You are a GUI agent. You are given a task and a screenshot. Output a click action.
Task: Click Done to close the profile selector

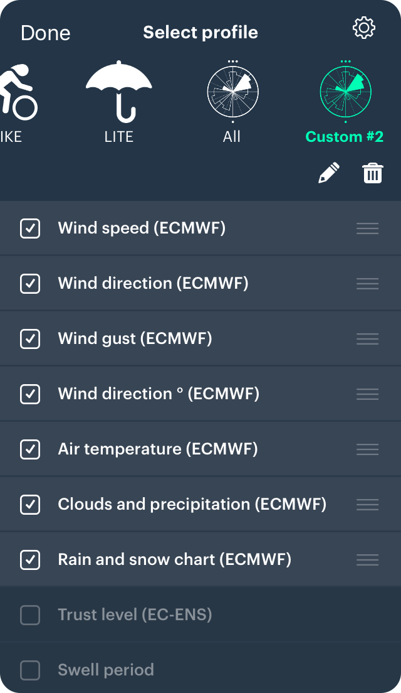pos(46,33)
